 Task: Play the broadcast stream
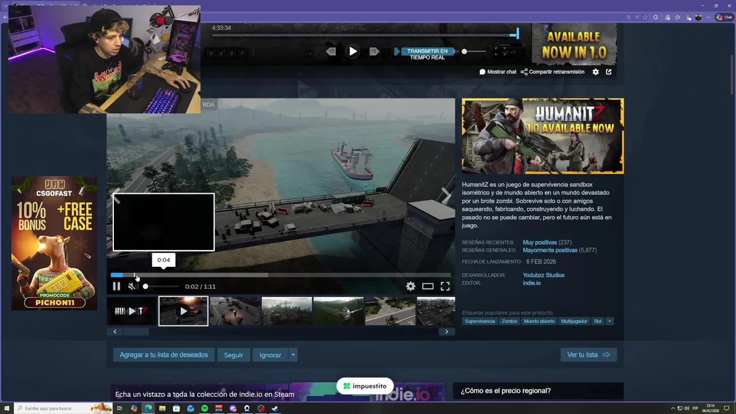click(352, 52)
